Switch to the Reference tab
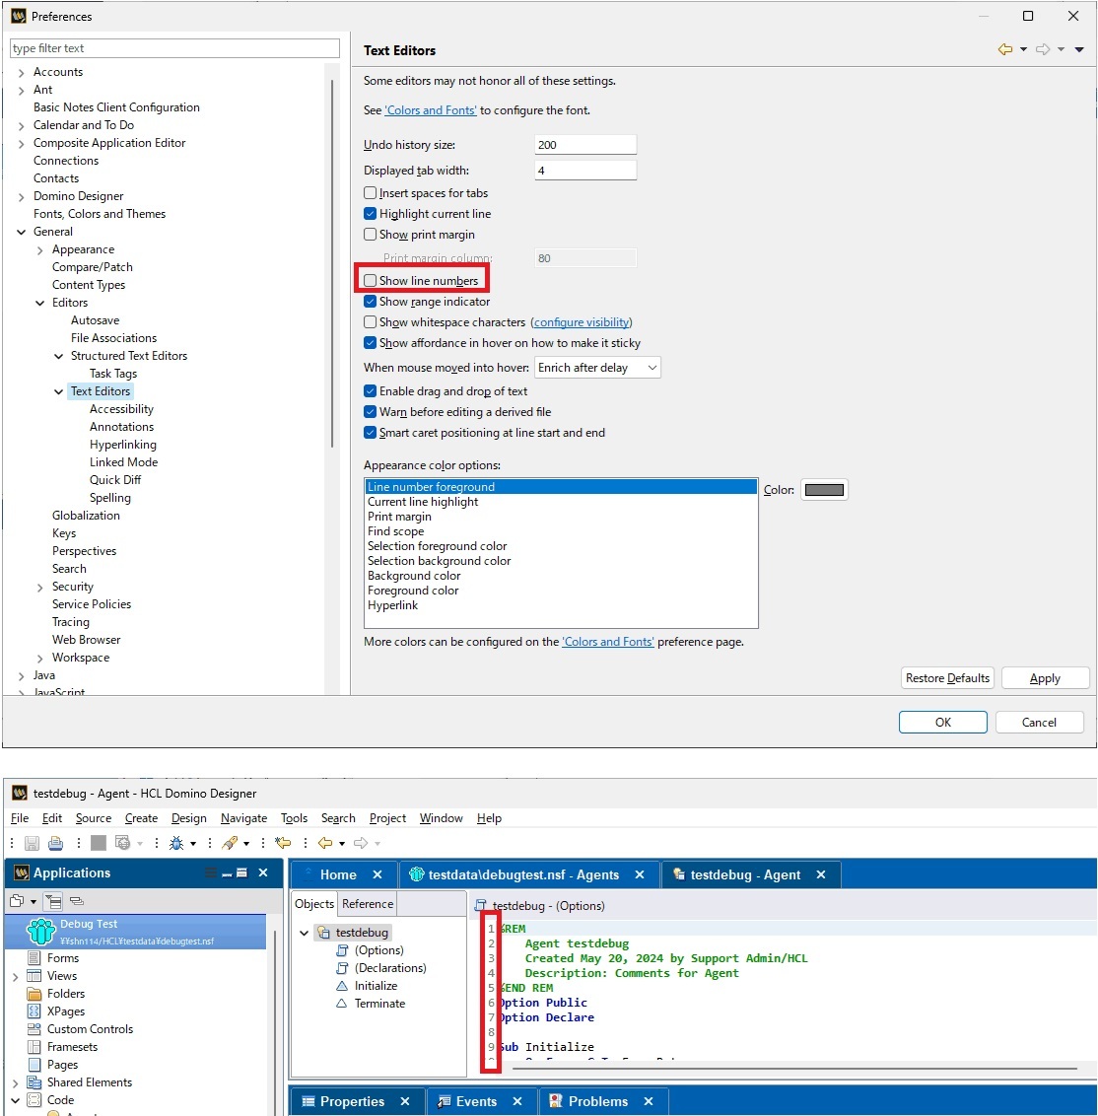This screenshot has width=1098, height=1116. pos(368,904)
